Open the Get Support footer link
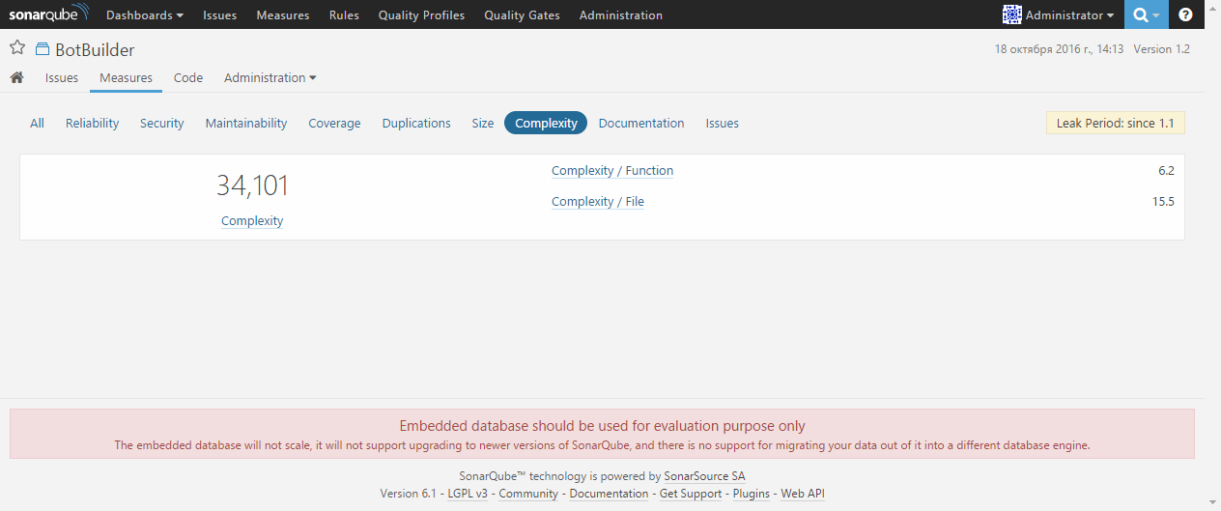The height and width of the screenshot is (511, 1221). [691, 494]
